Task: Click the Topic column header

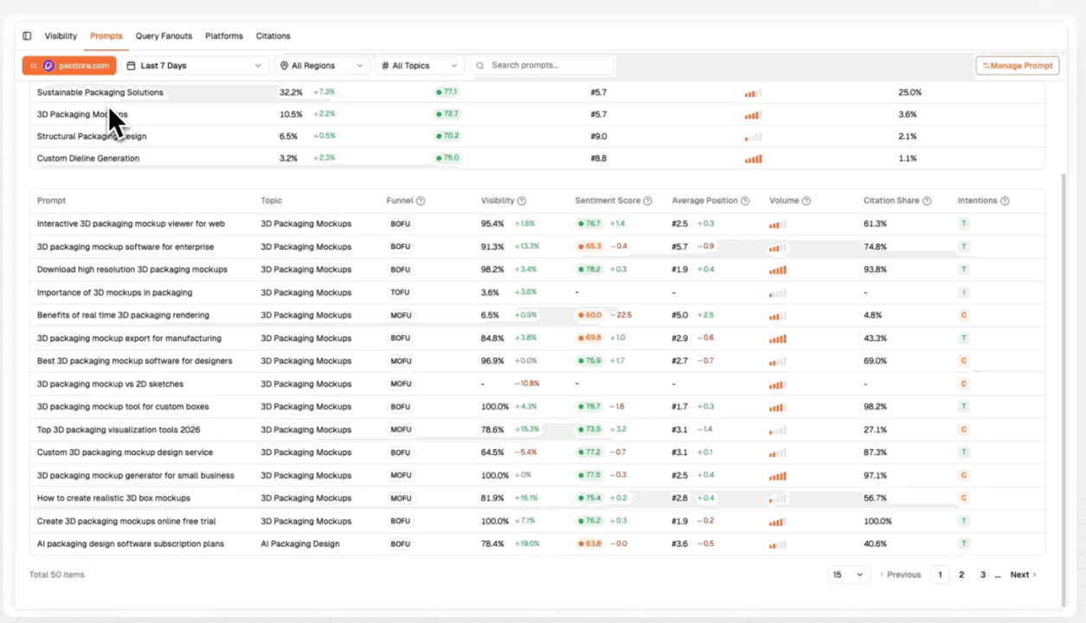Action: [x=271, y=201]
